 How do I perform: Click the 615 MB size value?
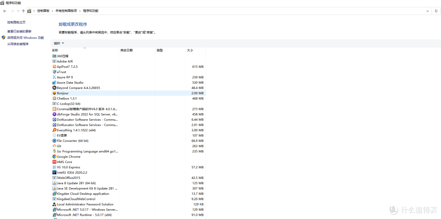click(x=198, y=67)
